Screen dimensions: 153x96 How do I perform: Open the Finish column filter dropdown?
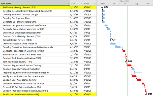(95, 4)
